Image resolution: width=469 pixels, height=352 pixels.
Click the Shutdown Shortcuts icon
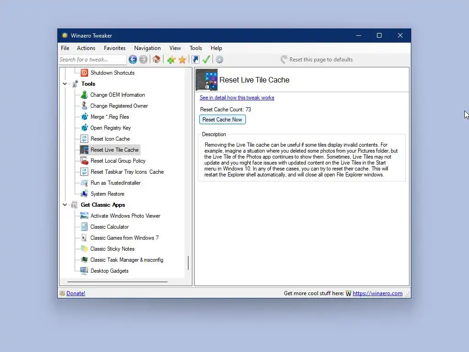click(x=84, y=73)
